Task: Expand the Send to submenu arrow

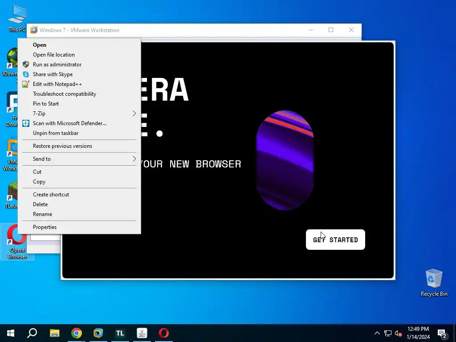Action: tap(134, 159)
